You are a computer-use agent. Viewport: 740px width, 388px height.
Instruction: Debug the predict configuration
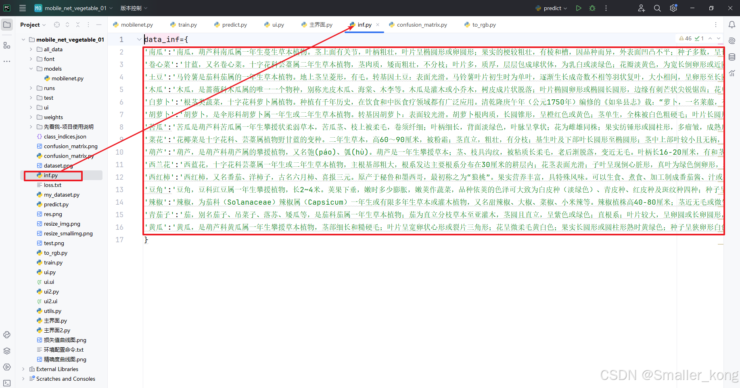pos(592,8)
